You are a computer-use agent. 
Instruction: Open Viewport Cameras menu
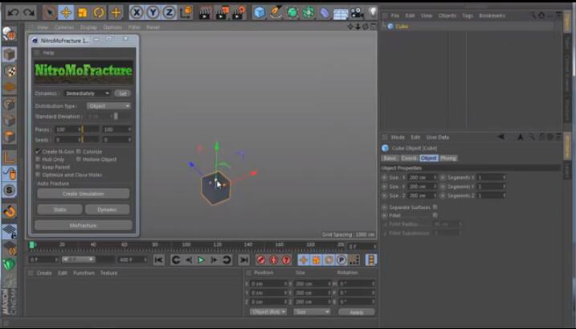pyautogui.click(x=64, y=27)
